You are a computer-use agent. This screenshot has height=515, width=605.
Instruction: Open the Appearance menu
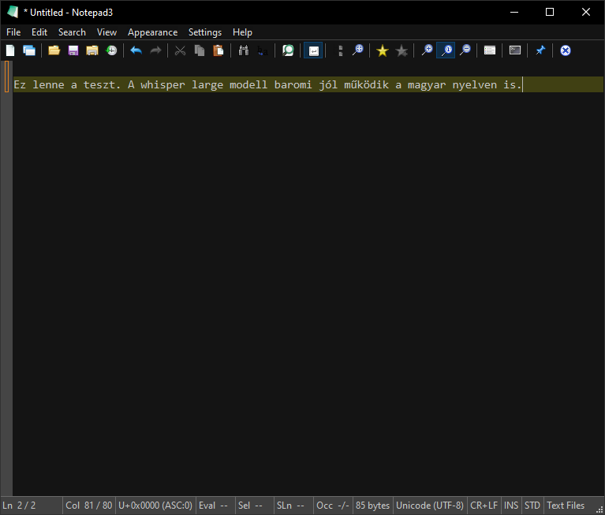[x=153, y=32]
